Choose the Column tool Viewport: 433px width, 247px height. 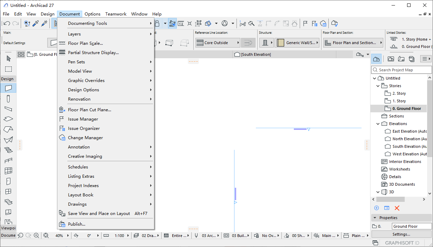point(9,99)
